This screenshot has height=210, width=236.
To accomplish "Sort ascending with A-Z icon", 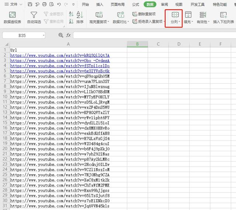I will tap(71, 14).
